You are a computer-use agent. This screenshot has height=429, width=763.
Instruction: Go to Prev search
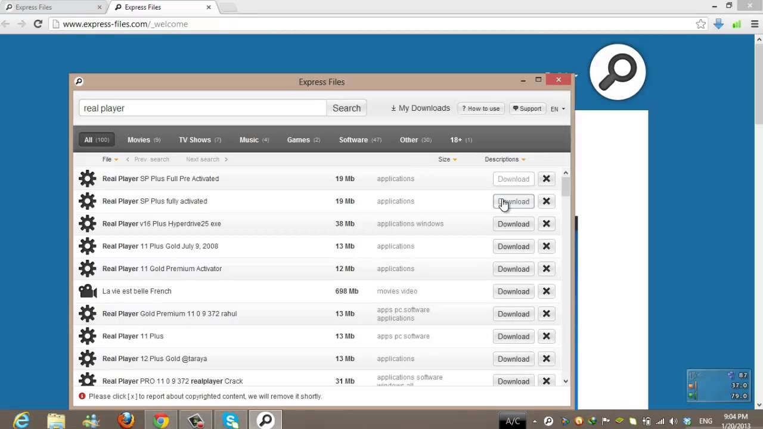[147, 159]
